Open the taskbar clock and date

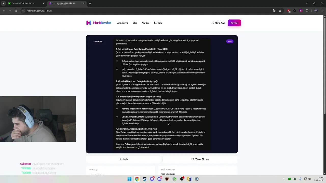(318, 179)
